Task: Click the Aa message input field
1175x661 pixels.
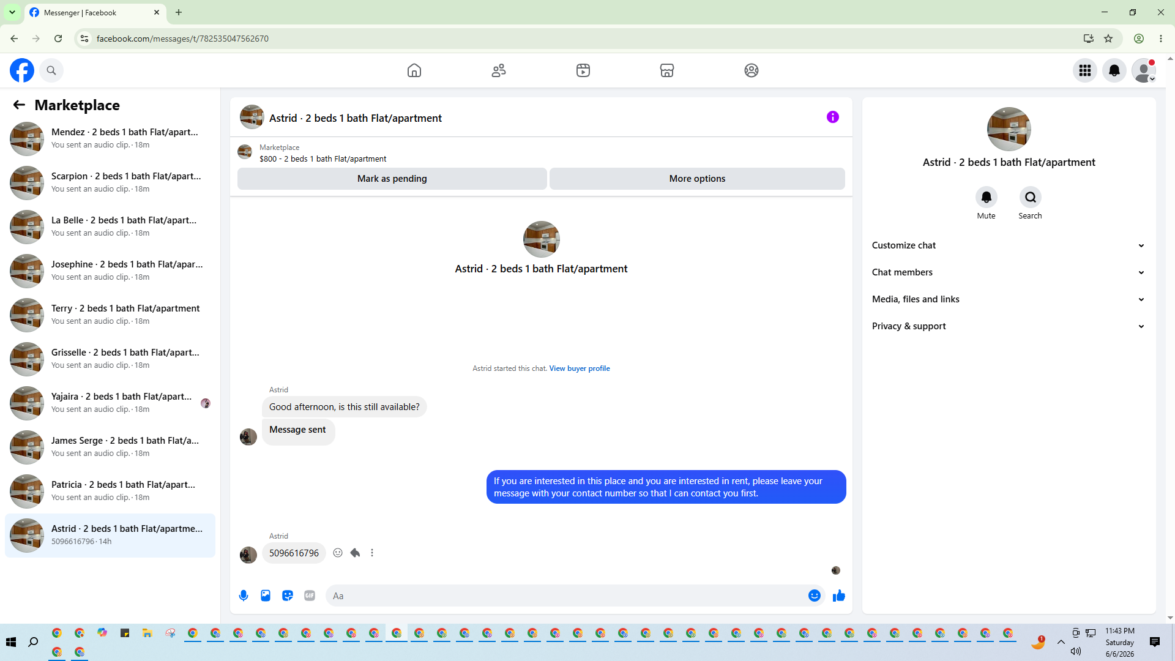Action: [566, 596]
